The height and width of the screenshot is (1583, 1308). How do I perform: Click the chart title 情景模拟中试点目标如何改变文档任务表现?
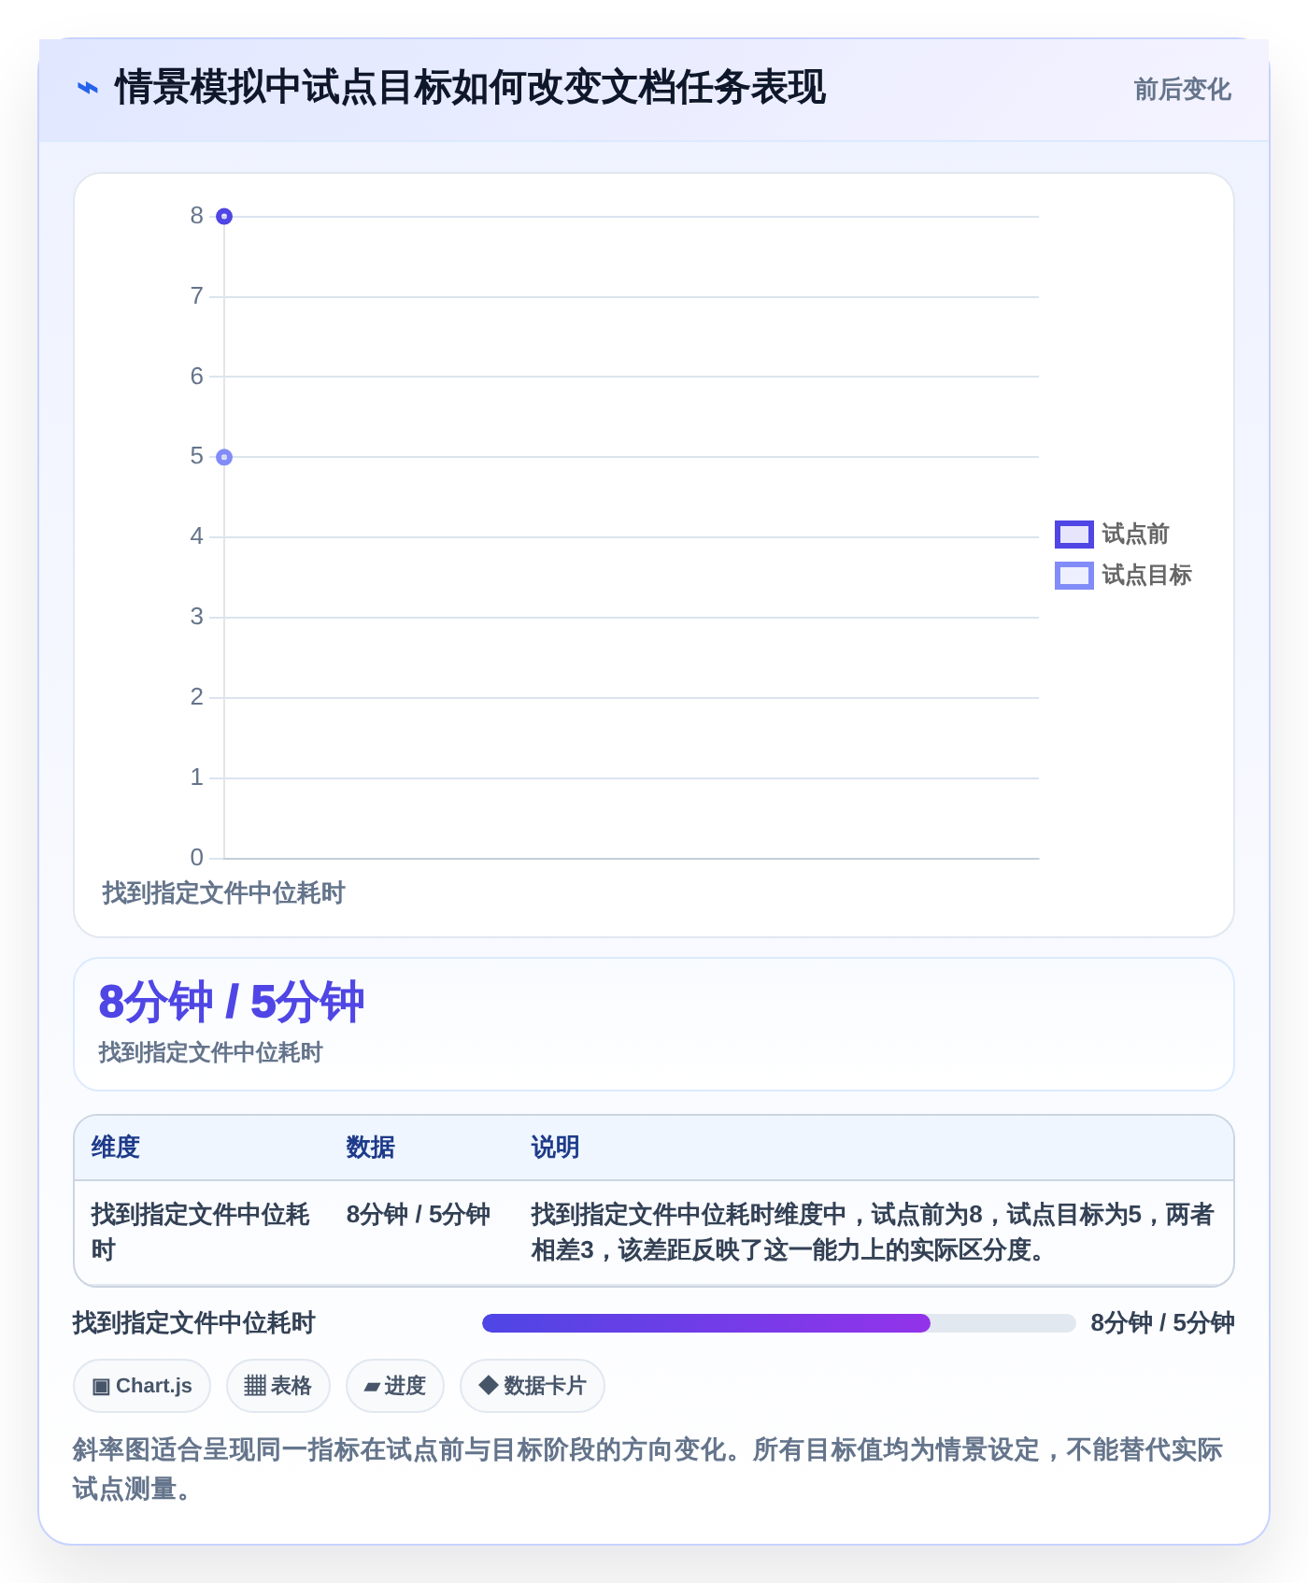470,89
